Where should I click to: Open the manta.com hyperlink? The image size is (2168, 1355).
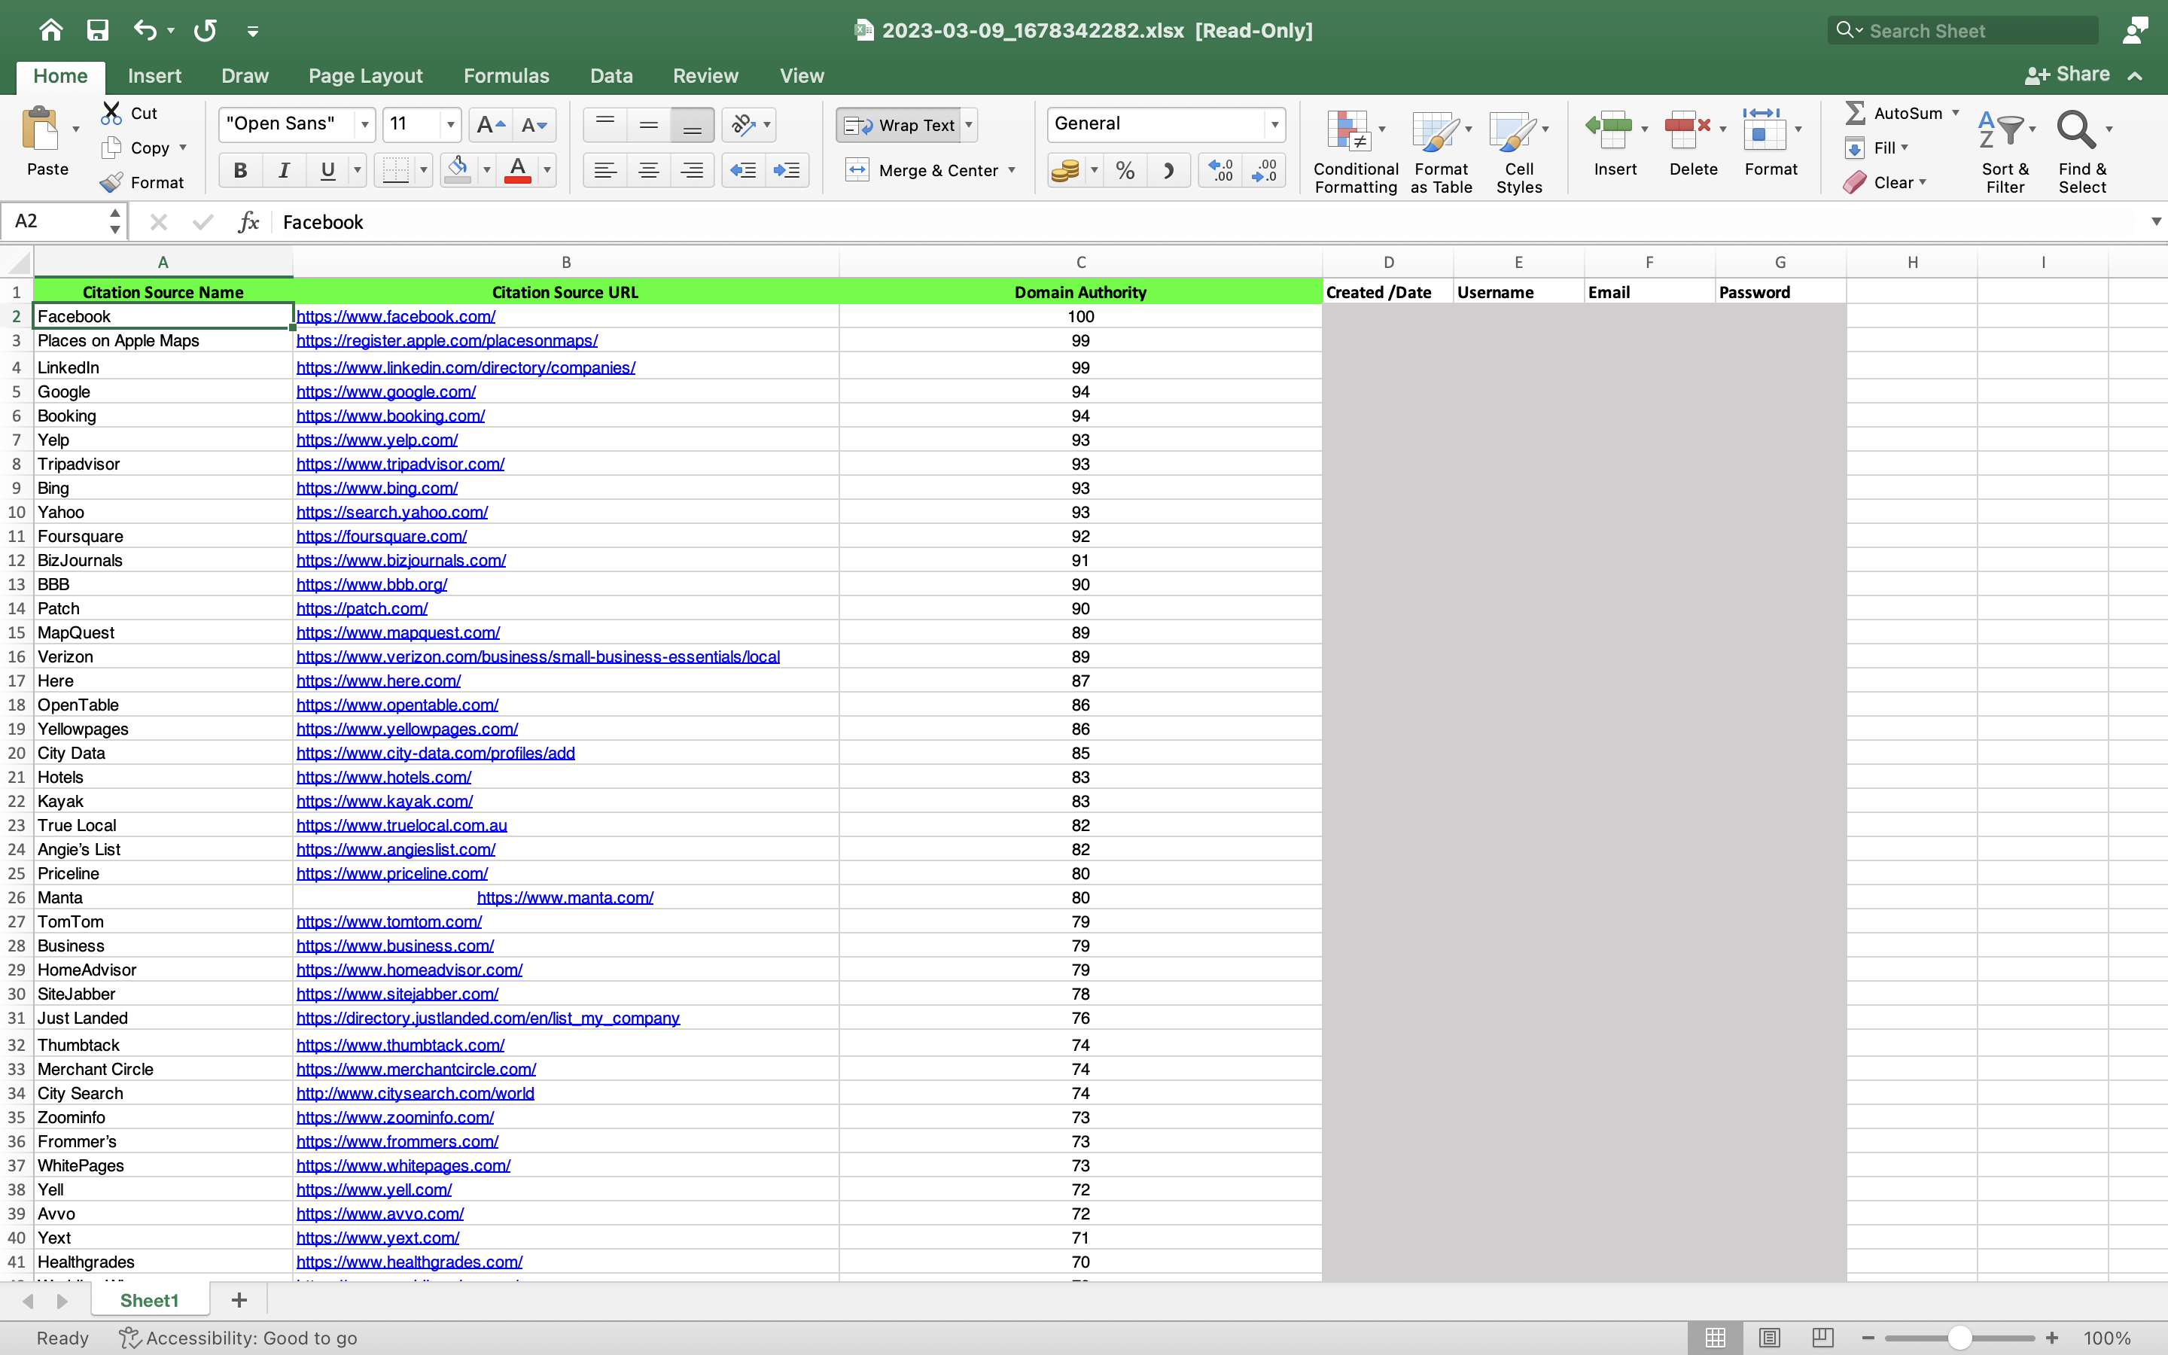(x=565, y=898)
